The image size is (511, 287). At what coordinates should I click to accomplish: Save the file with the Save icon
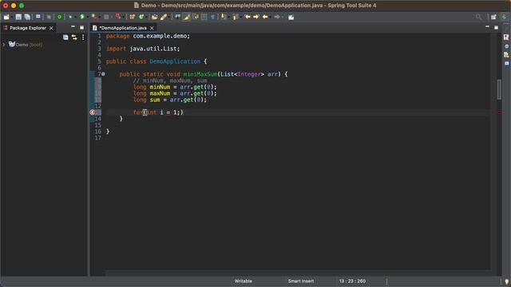(18, 17)
